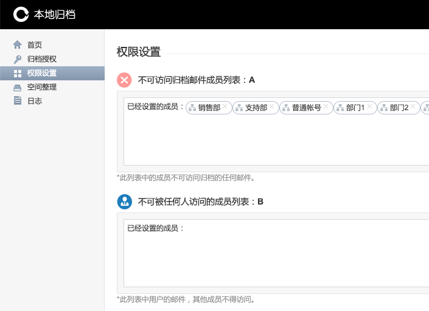Screen dimensions: 429x311
Task: Click the empty member field in list B
Action: click(x=274, y=256)
